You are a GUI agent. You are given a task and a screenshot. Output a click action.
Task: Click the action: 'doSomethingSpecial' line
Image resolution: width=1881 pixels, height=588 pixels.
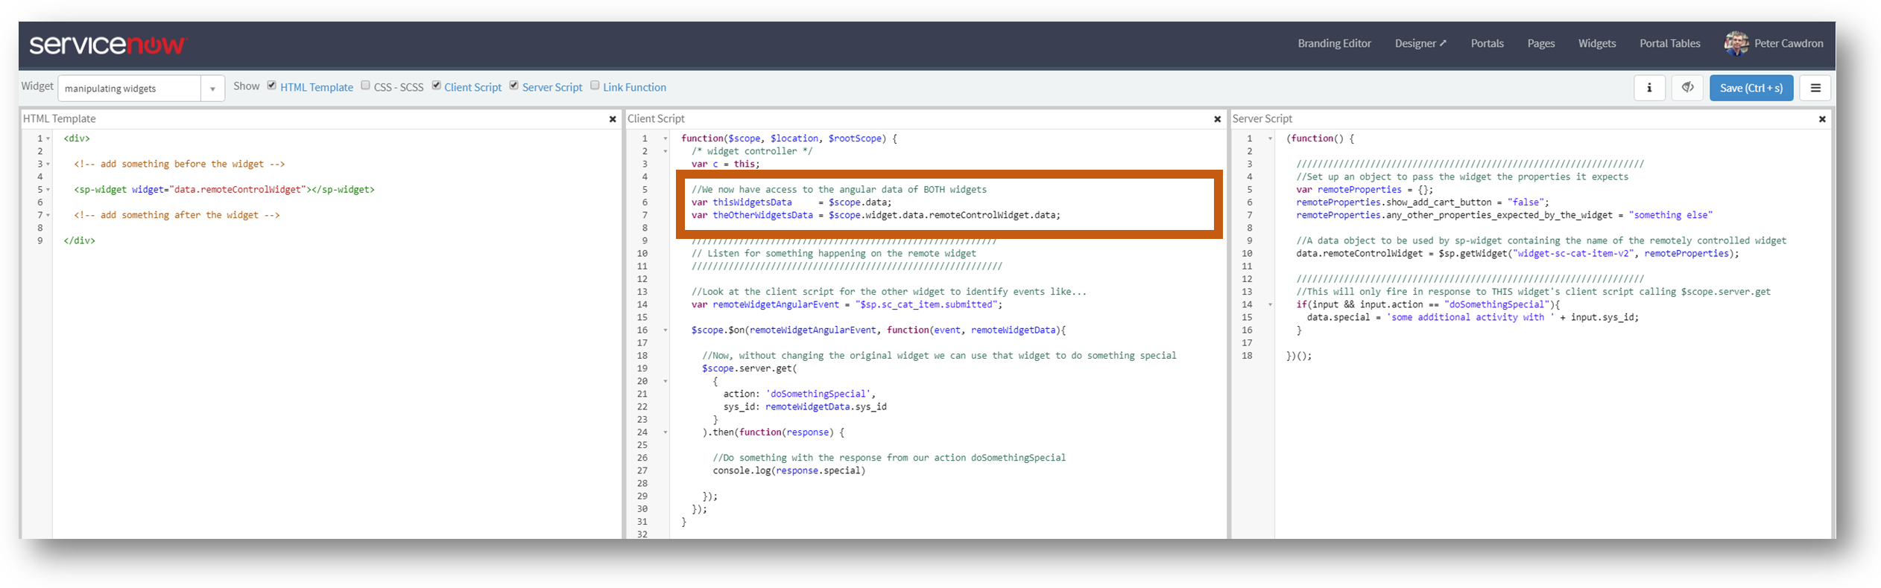point(800,394)
